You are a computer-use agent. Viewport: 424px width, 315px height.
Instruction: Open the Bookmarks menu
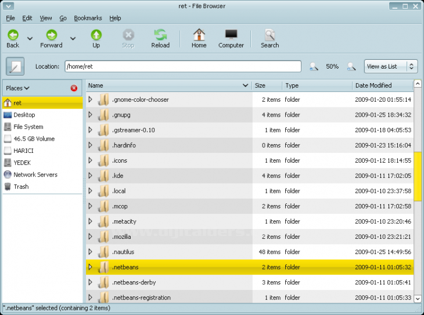click(x=88, y=18)
